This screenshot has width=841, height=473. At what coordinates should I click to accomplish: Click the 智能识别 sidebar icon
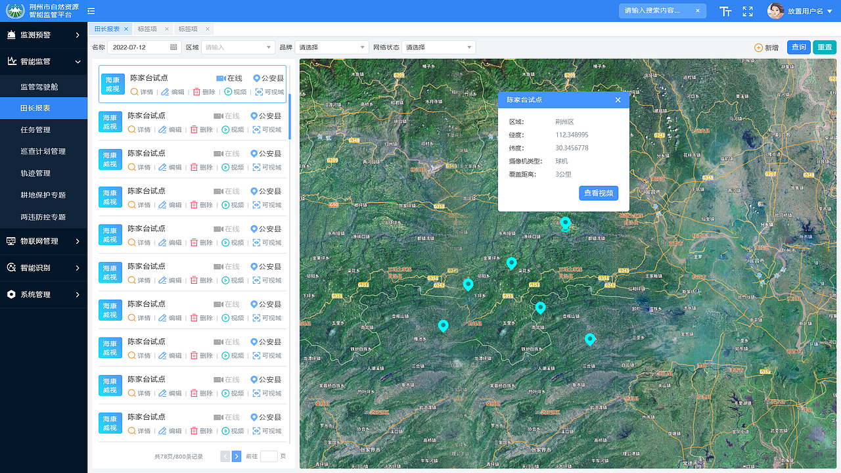coord(11,267)
